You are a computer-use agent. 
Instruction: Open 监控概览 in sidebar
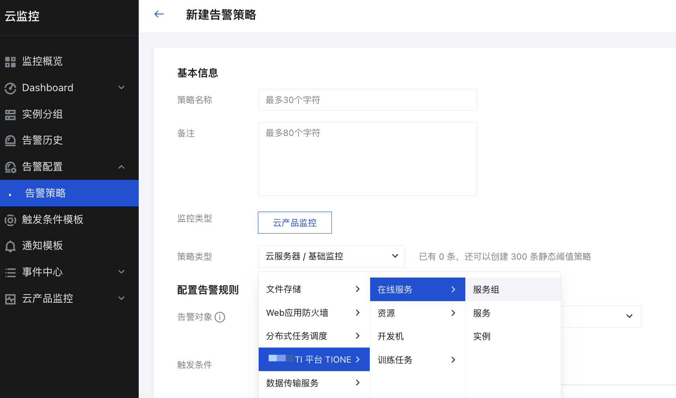[x=69, y=61]
